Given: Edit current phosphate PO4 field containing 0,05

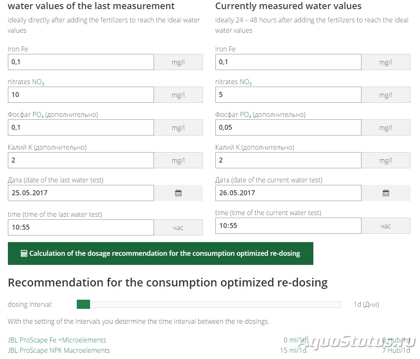Looking at the screenshot, I should (x=288, y=128).
